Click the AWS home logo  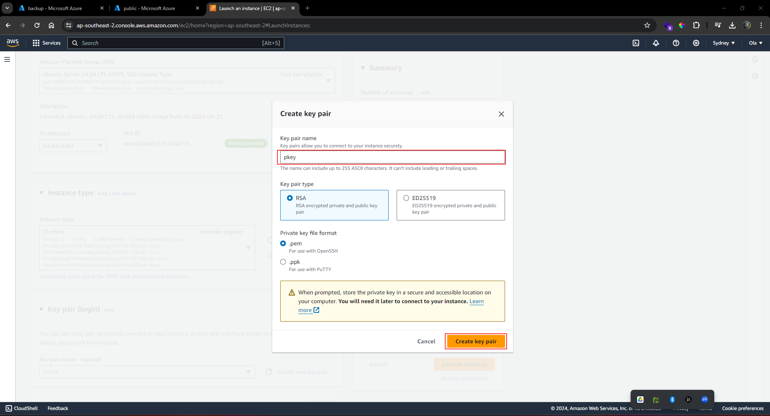[x=12, y=43]
